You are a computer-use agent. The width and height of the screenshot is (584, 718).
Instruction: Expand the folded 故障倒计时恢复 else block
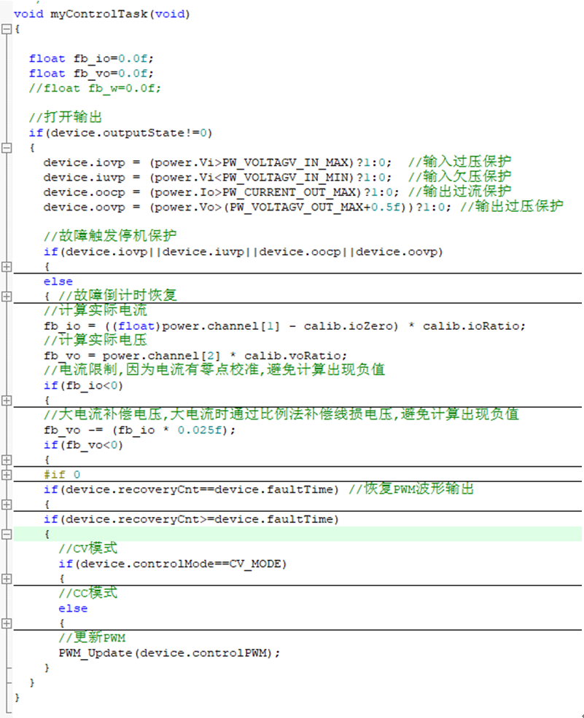7,296
